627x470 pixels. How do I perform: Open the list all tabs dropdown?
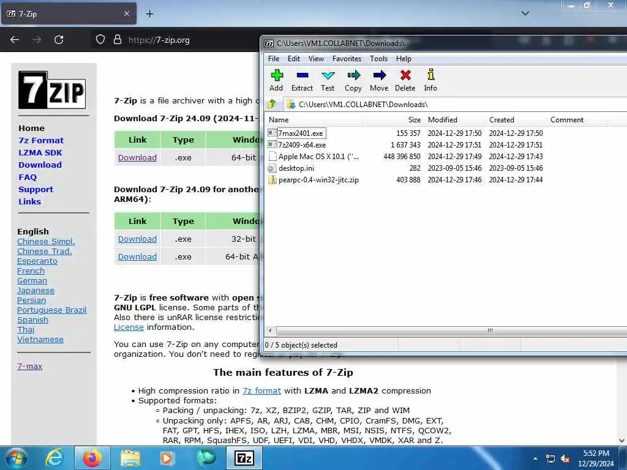click(x=525, y=13)
